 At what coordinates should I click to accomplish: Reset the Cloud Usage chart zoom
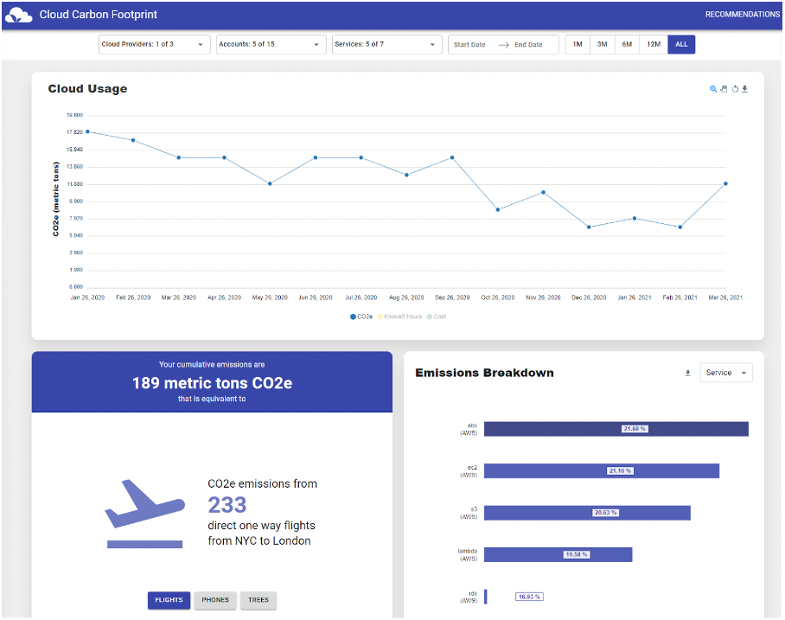tap(735, 89)
